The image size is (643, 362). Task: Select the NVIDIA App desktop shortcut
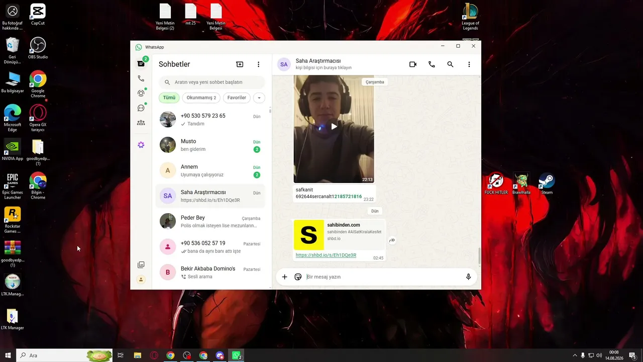(13, 150)
